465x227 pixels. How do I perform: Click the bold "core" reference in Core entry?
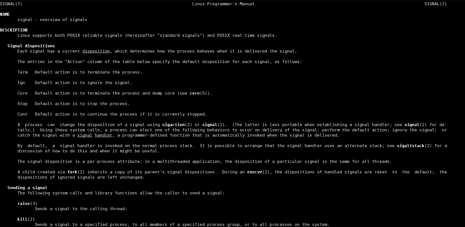[195, 93]
